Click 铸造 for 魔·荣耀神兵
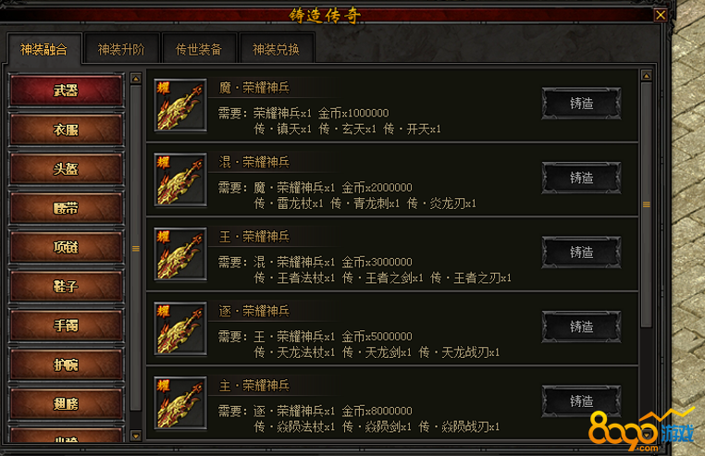The image size is (705, 456). click(581, 104)
